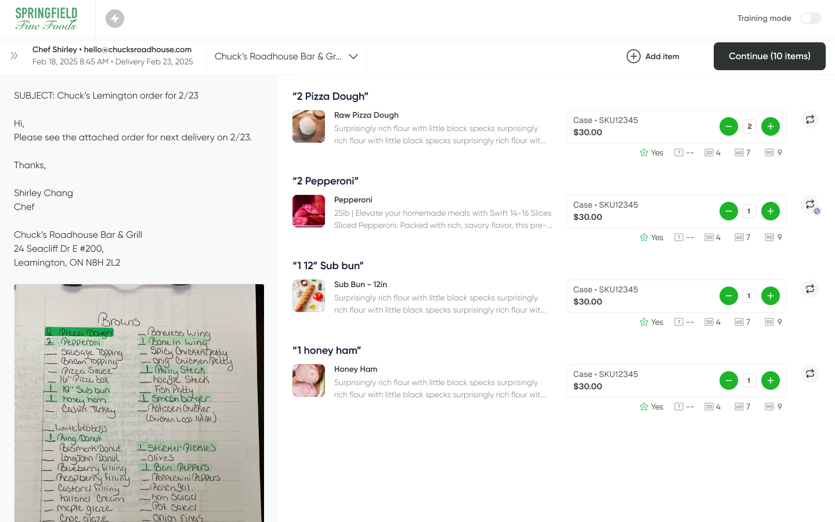This screenshot has width=835, height=522.
Task: Click 90-day icon under Sub Bun
Action: click(x=769, y=322)
